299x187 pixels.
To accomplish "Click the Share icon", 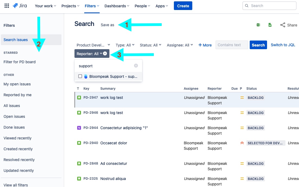I will point(282,25).
